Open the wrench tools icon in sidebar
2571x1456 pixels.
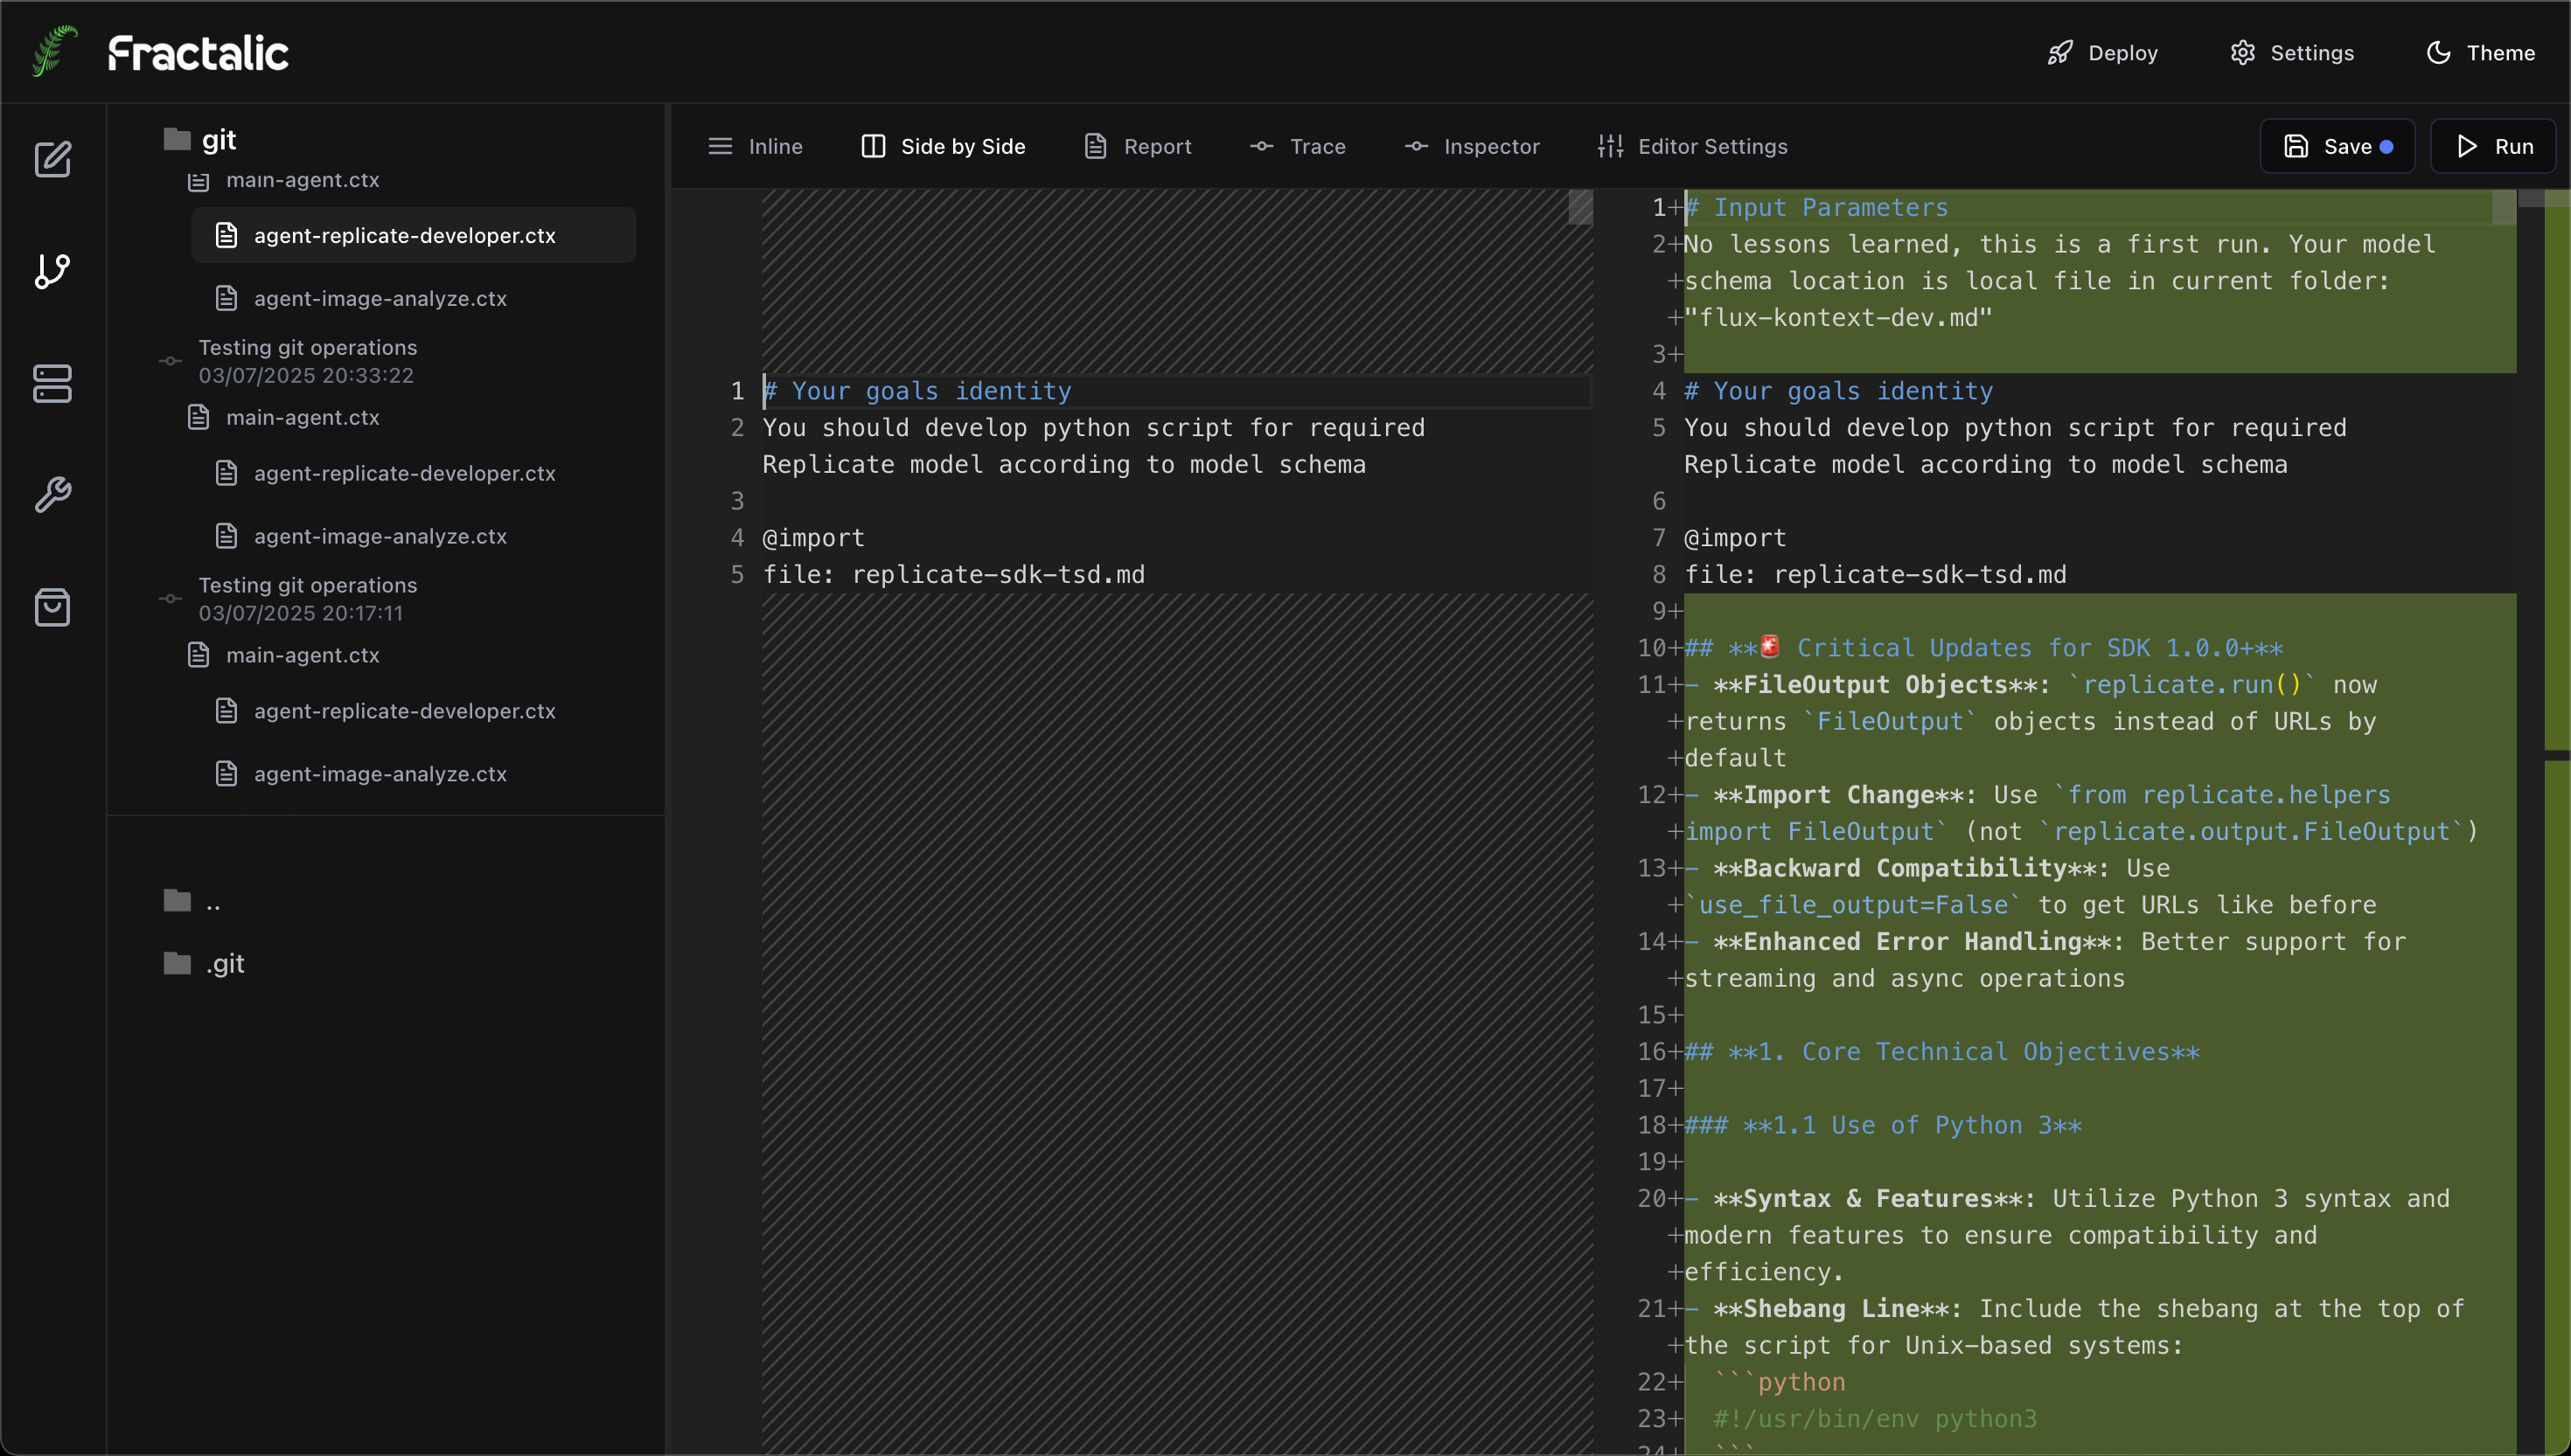pyautogui.click(x=53, y=495)
